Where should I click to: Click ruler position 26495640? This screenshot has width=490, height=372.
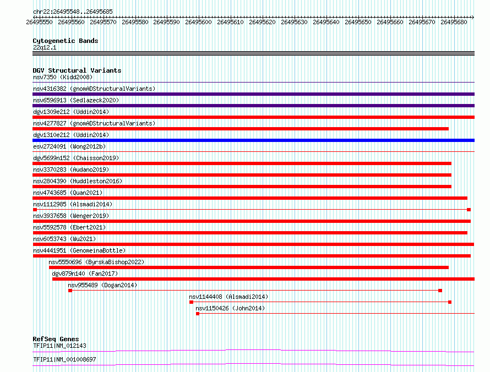pos(326,22)
